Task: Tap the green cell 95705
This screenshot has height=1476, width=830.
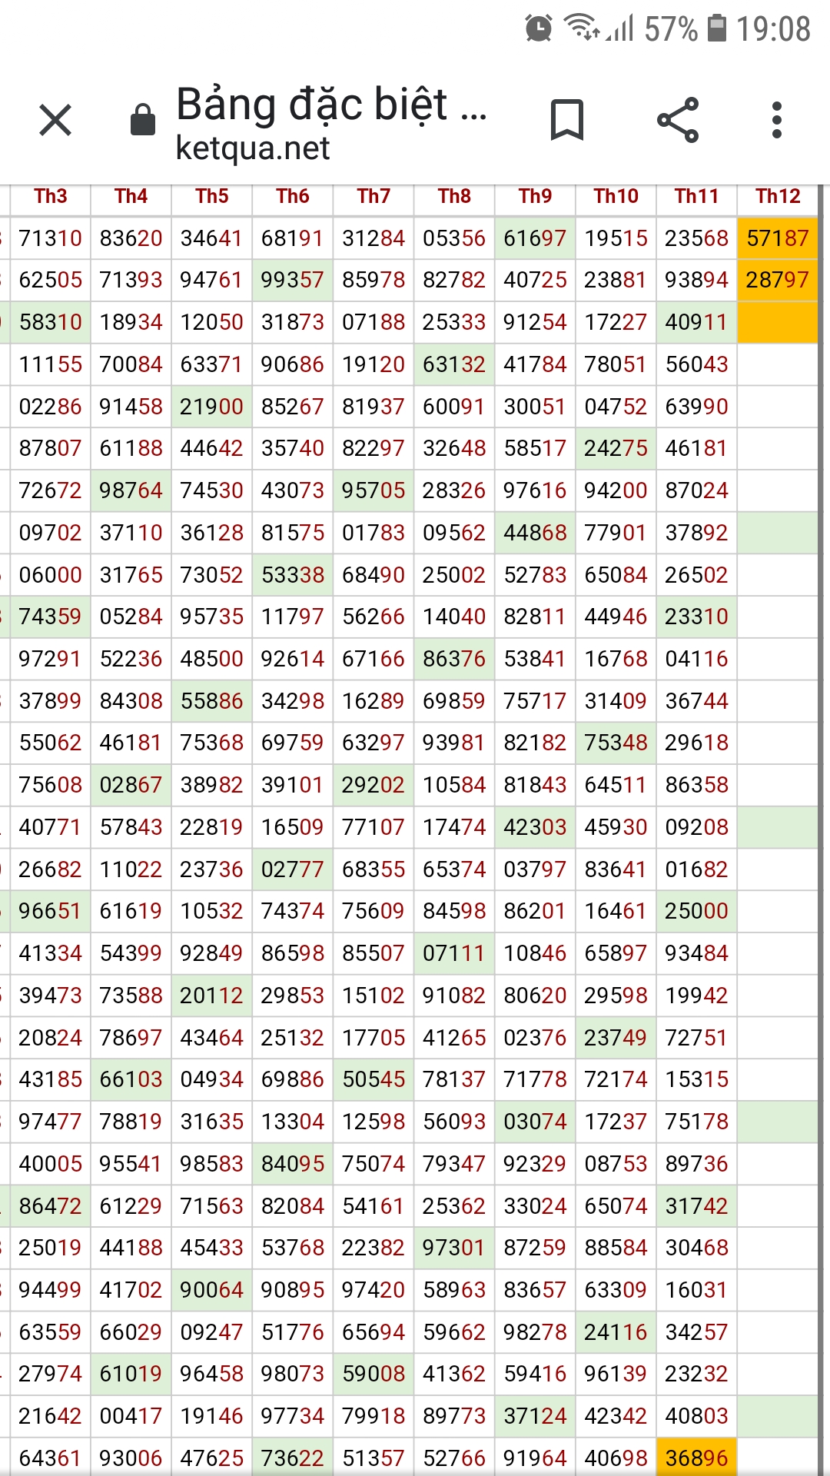Action: click(x=373, y=490)
